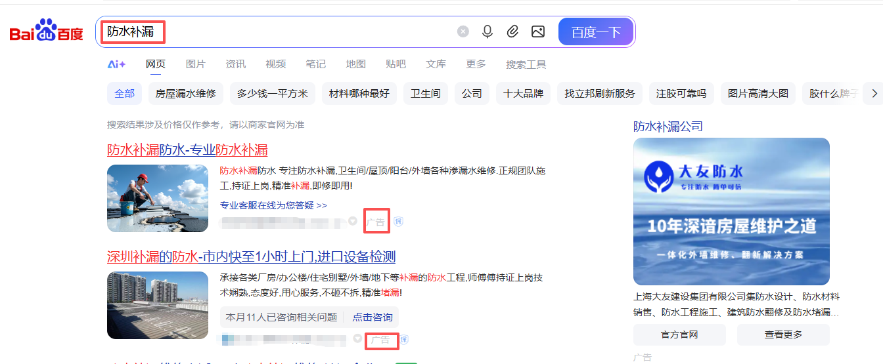Viewport: 883px width, 364px height.
Task: Click shield icon beside second ad label
Action: (404, 340)
